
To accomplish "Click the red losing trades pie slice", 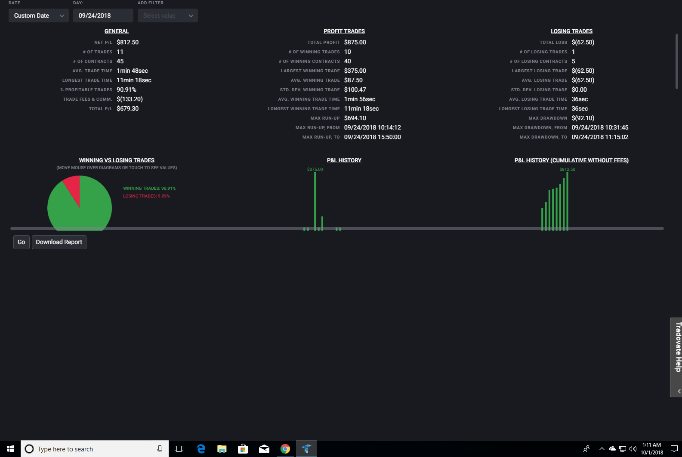I will [x=73, y=187].
